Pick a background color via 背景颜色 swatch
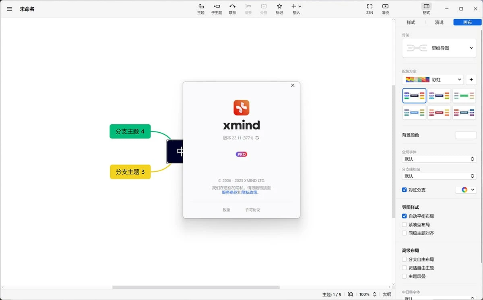 point(465,135)
